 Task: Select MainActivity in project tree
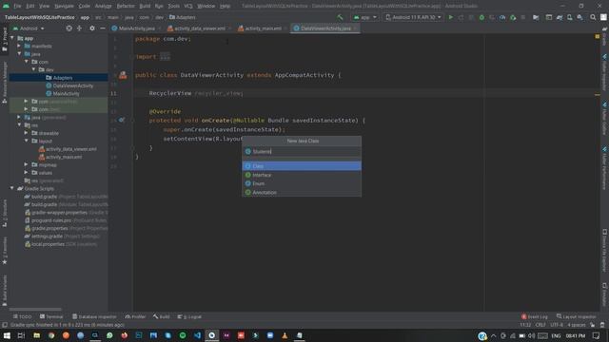(66, 93)
